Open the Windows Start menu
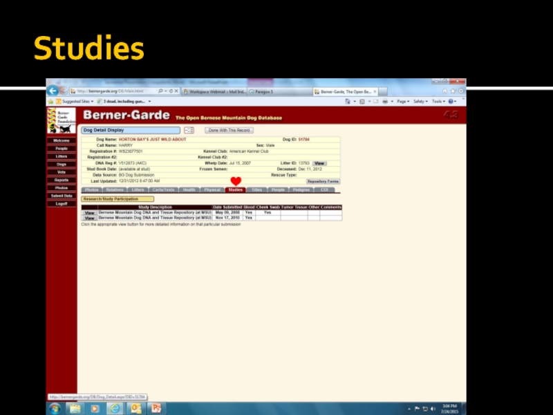Viewport: 553px width, 415px height. 54,408
